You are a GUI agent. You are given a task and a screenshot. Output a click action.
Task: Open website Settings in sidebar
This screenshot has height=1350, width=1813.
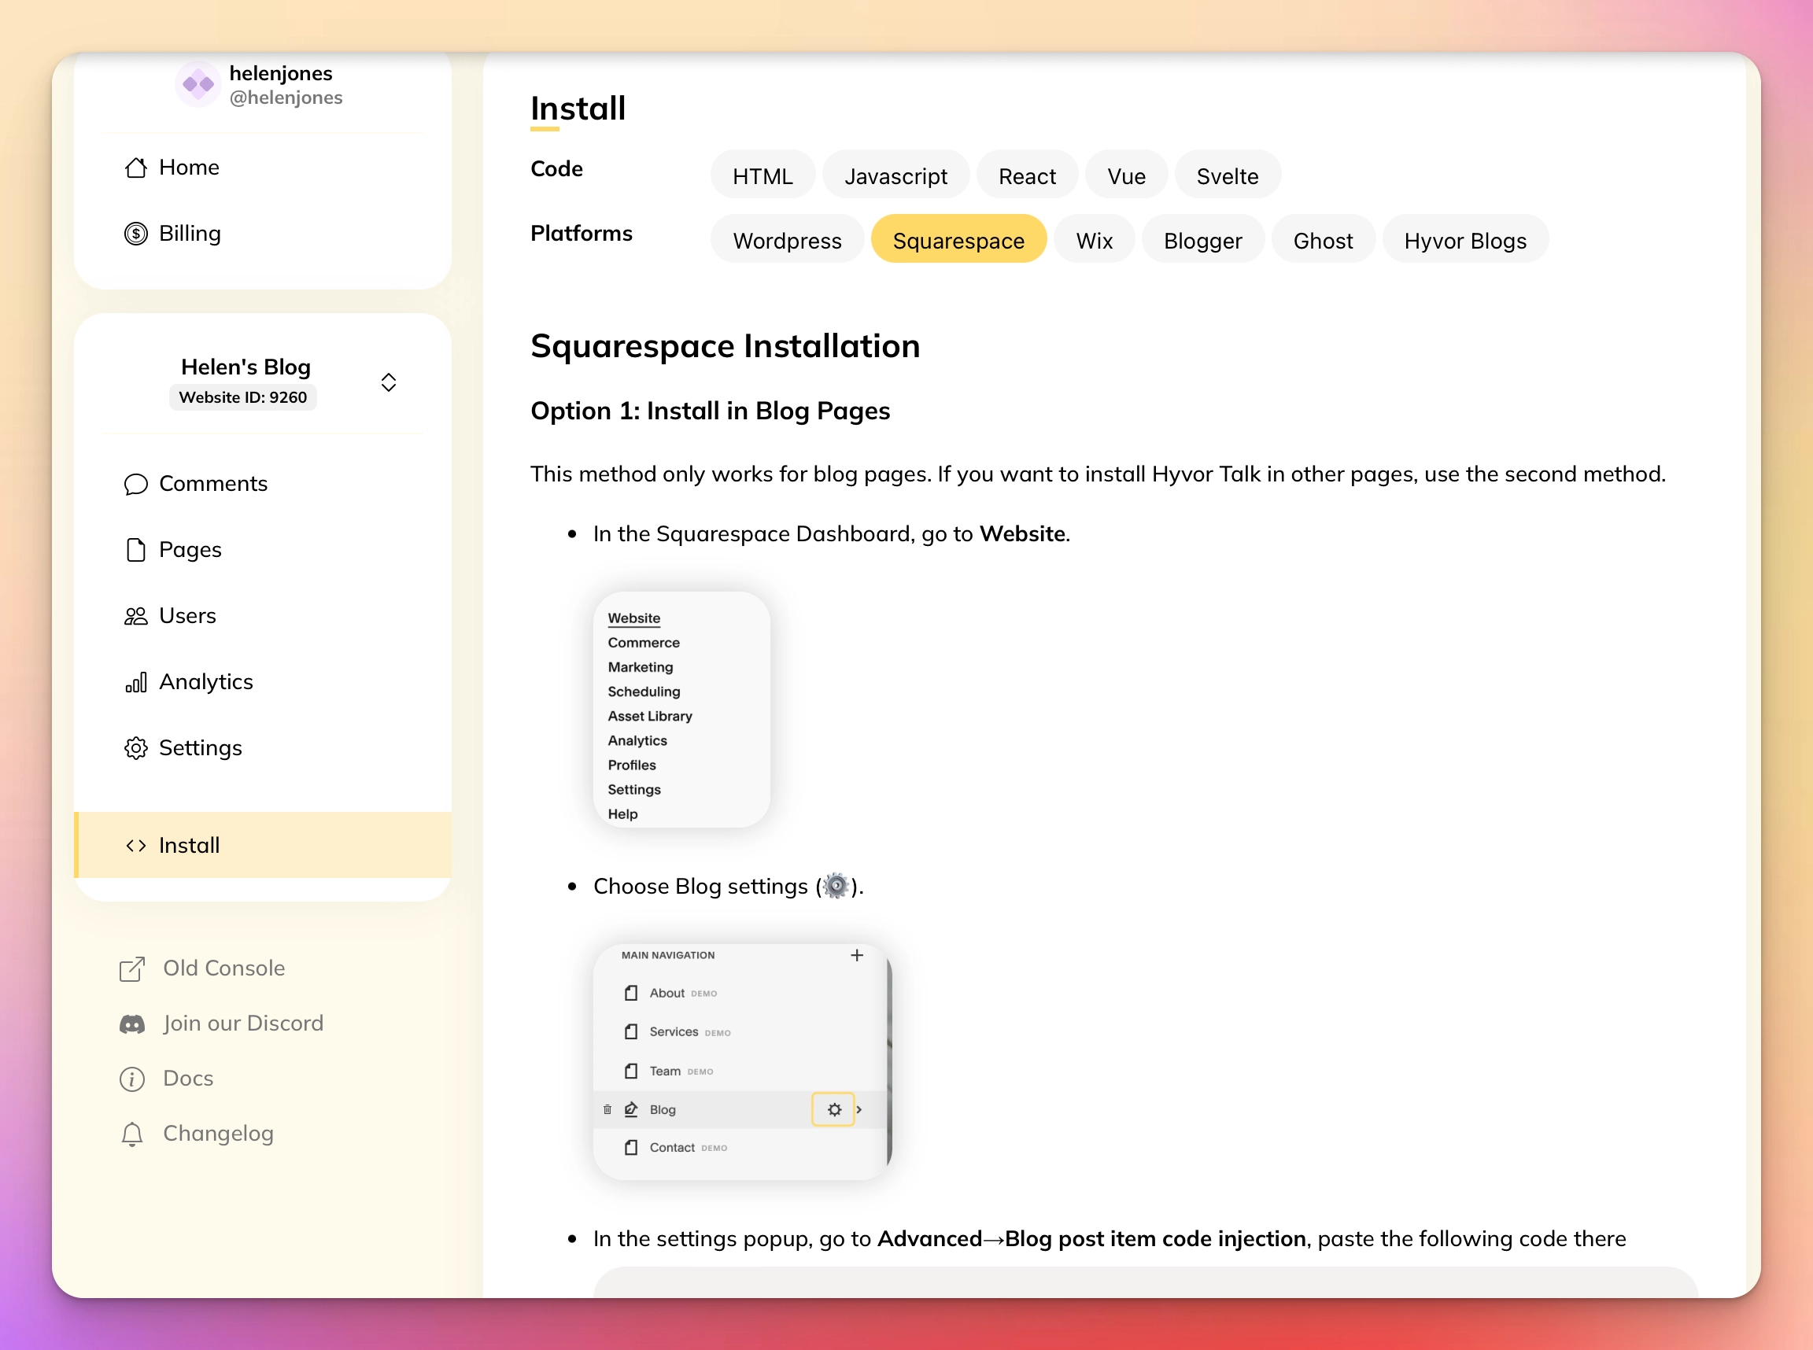263,748
